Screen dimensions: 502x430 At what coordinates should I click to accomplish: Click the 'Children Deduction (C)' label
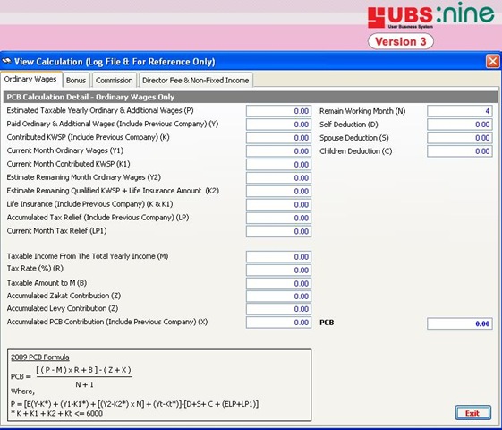point(355,151)
